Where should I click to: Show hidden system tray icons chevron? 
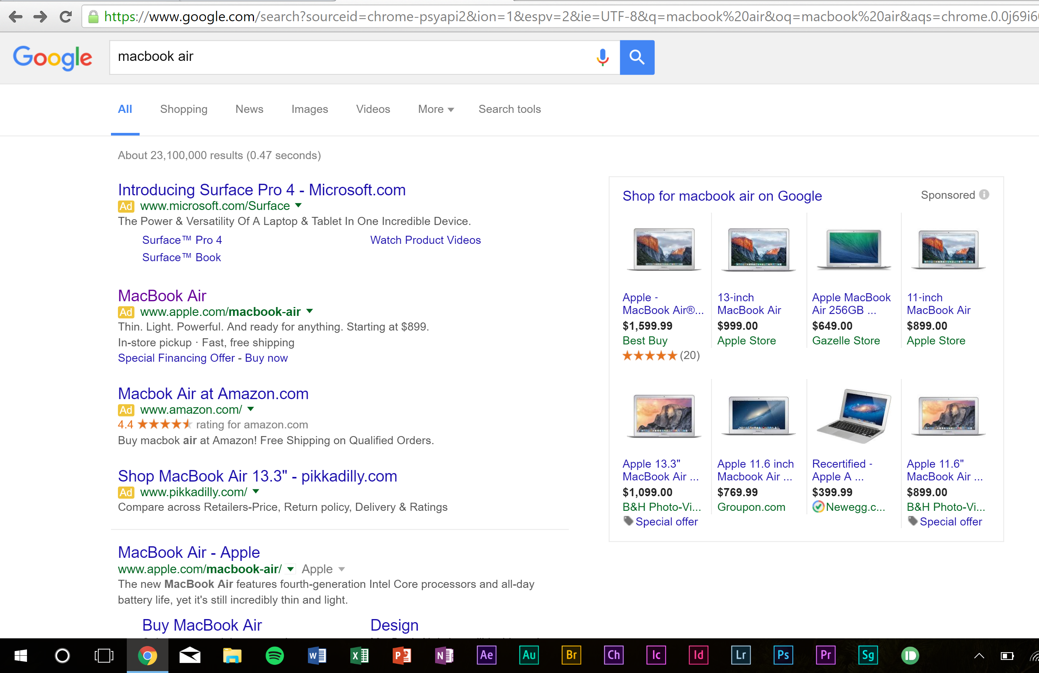pos(979,656)
